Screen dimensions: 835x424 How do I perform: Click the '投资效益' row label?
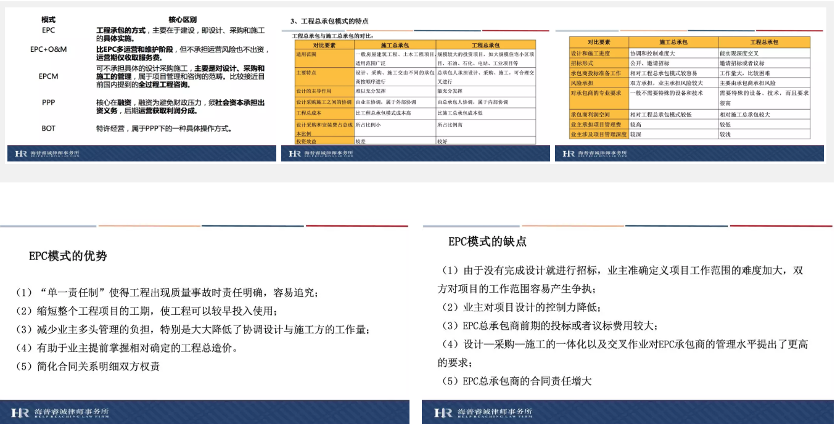coord(306,141)
